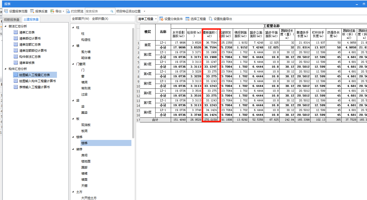Click the search magnifier icon

click(112, 11)
